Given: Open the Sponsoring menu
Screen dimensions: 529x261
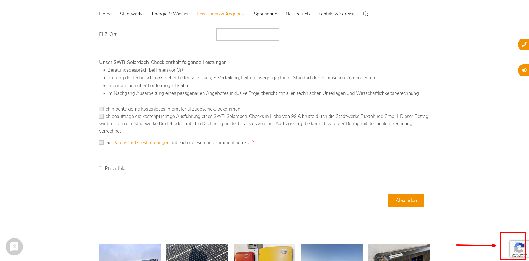Looking at the screenshot, I should (266, 14).
